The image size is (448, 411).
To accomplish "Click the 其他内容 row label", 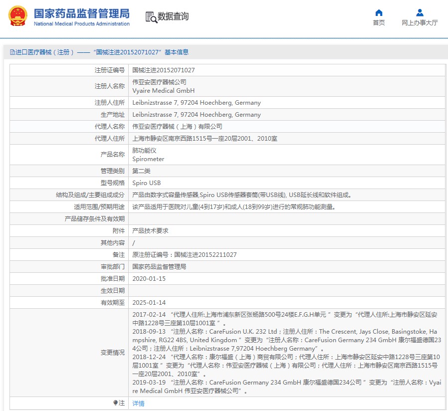I will pyautogui.click(x=113, y=243).
